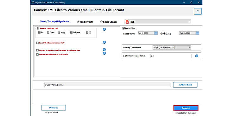Image resolution: width=233 pixels, height=116 pixels.
Task: Click the Convert EML Files heading text
Action: point(79,10)
